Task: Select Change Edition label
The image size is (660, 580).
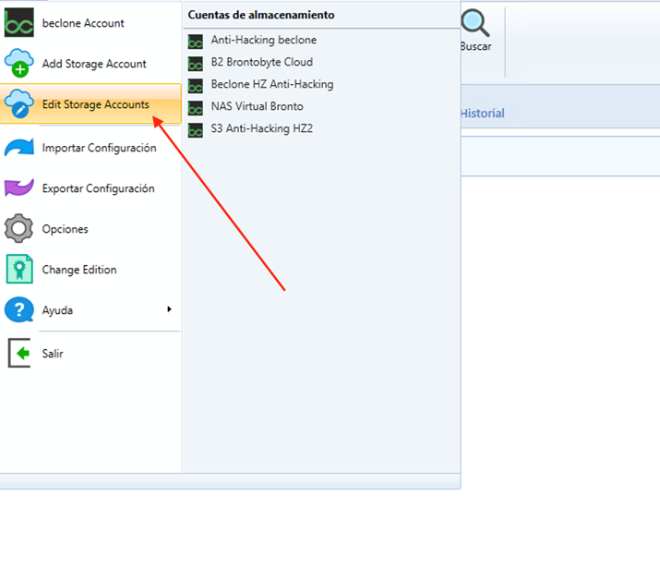Action: tap(79, 270)
